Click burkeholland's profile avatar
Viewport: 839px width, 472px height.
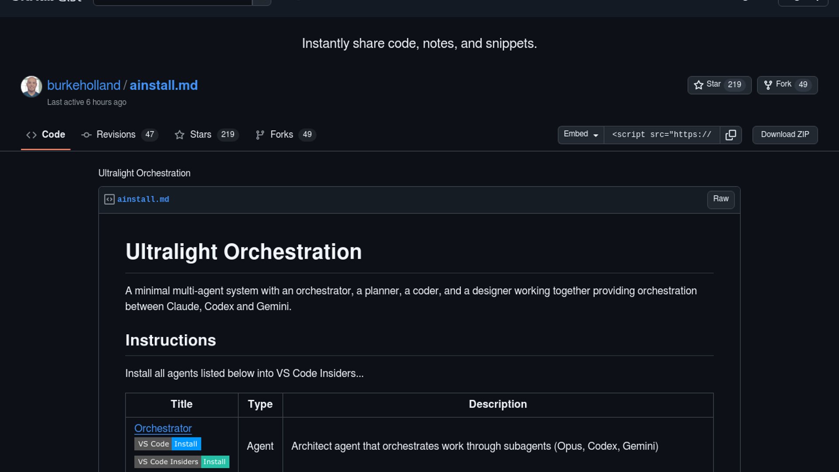(31, 86)
